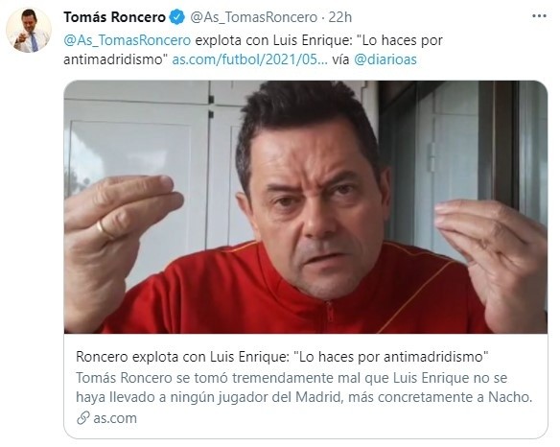Open the three-dot more options menu
560x447 pixels.
[x=539, y=16]
